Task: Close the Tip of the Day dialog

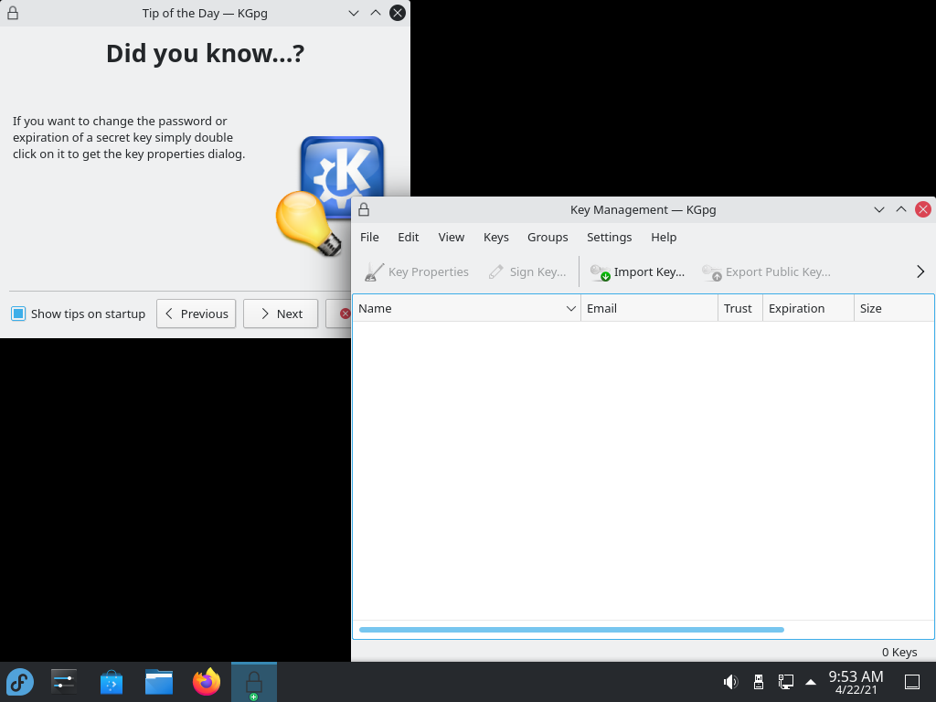Action: [398, 13]
